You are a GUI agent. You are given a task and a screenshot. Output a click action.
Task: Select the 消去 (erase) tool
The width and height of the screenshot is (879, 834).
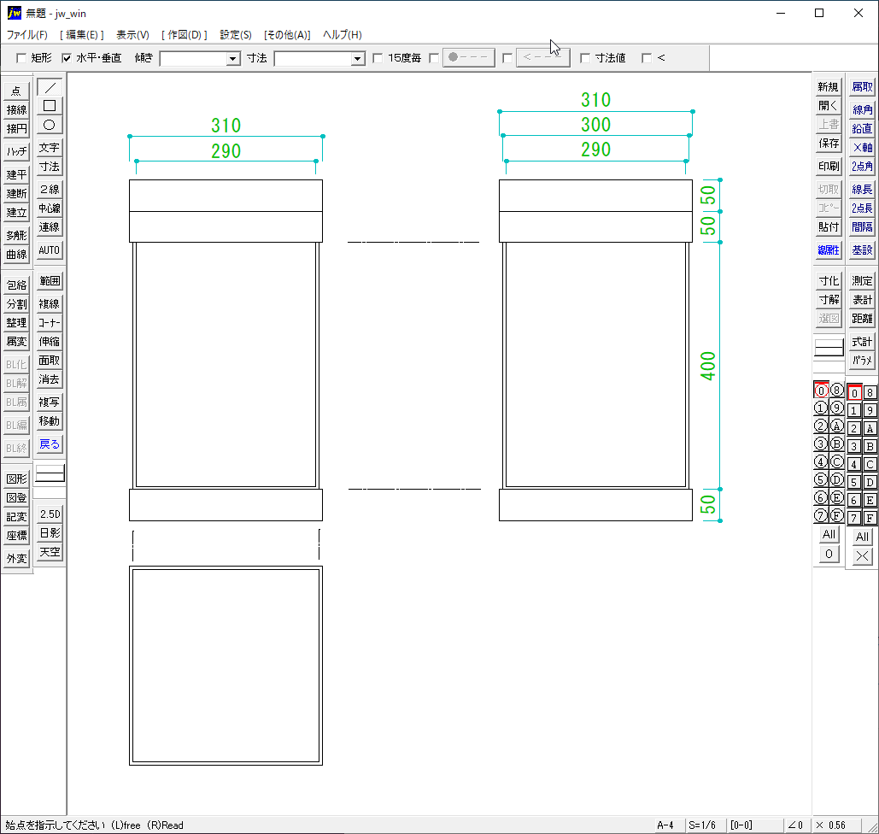click(50, 380)
